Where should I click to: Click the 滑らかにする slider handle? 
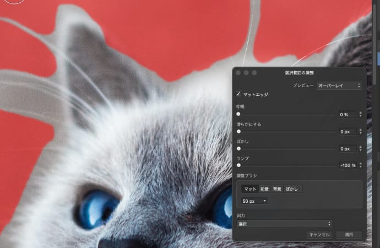pos(238,132)
